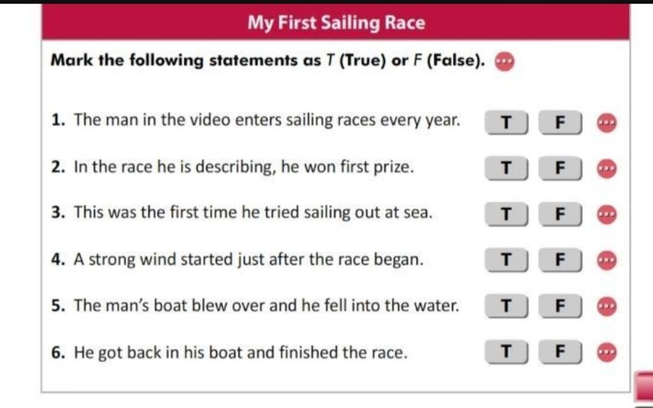The image size is (653, 408).
Task: Show the hint for statement 5
Action: 606,306
